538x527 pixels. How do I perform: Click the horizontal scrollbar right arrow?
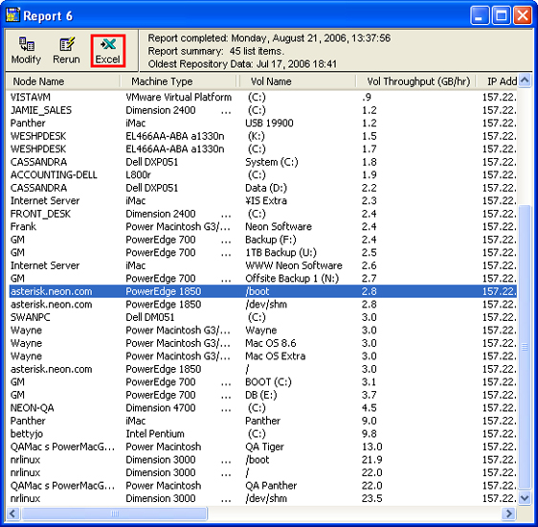click(x=509, y=514)
